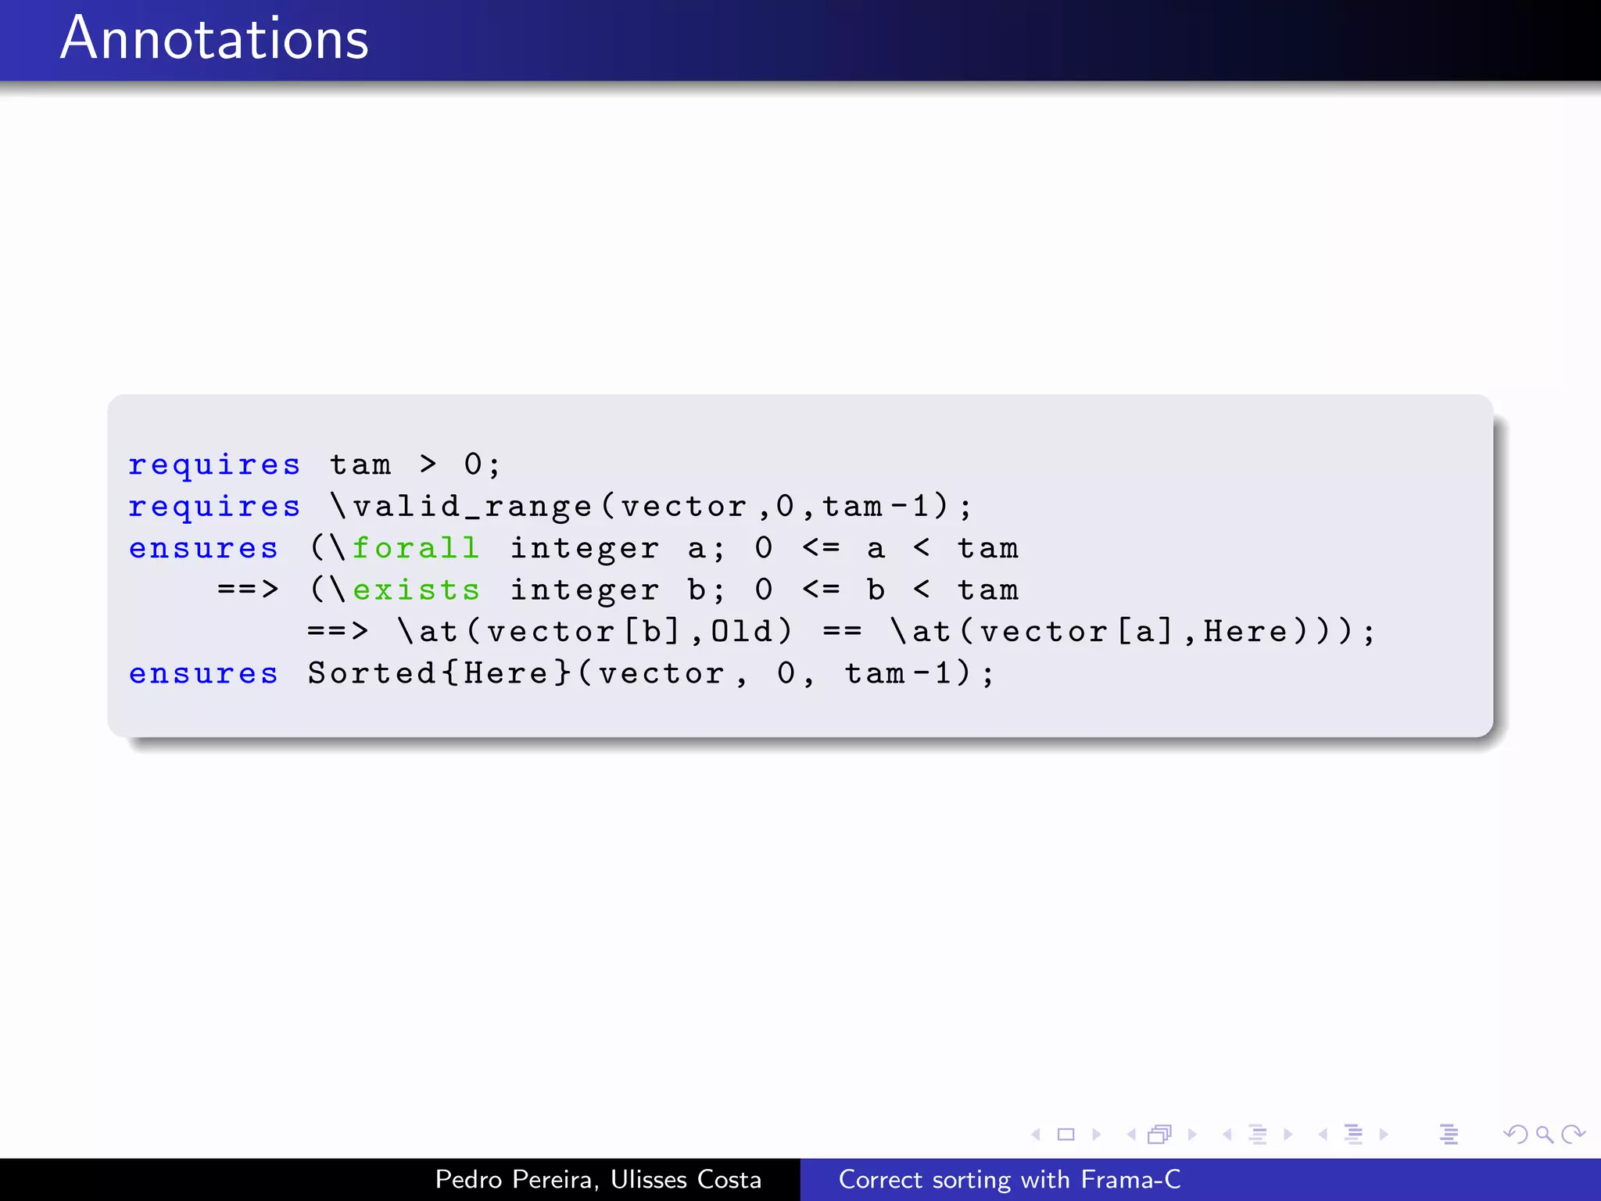
Task: Go to previous frame arrow before frame icon
Action: pos(1131,1135)
